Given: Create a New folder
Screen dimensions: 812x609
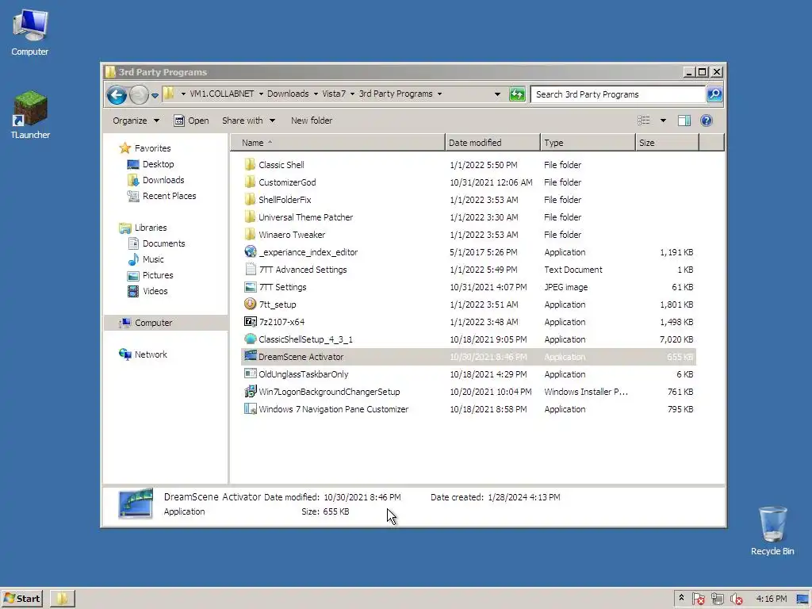Looking at the screenshot, I should [311, 121].
